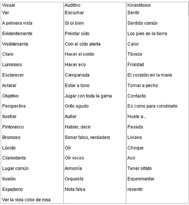Click 'Prestar oído' in Auditivo column
This screenshot has height=205, width=189.
pos(77,34)
